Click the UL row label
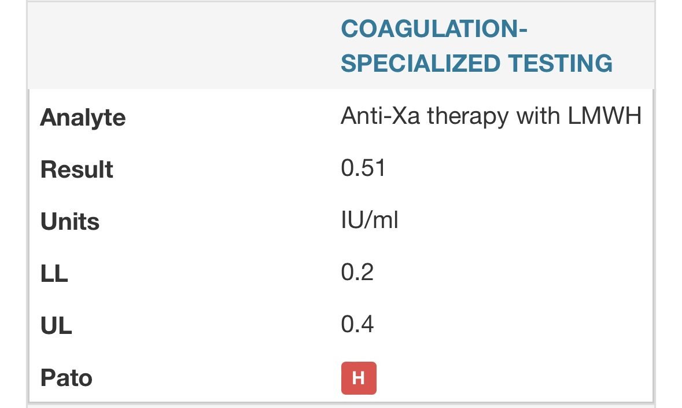 tap(56, 326)
